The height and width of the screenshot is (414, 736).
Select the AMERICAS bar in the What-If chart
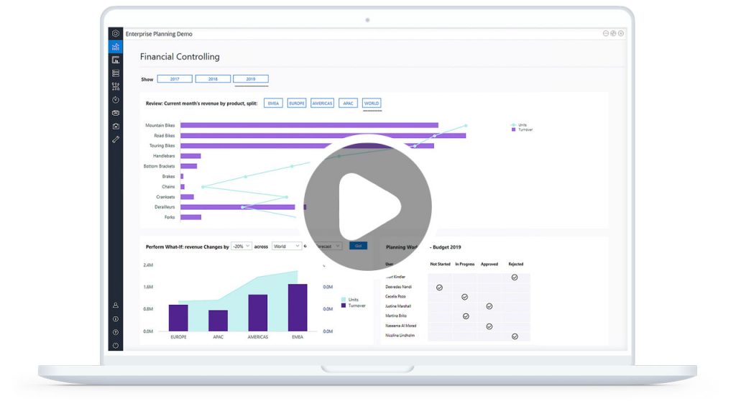pos(258,313)
